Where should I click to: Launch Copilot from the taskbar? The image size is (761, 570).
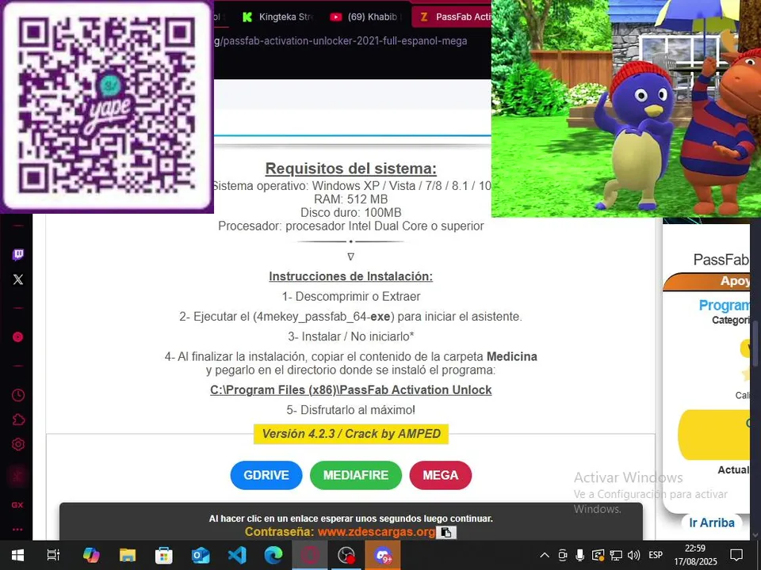coord(90,555)
